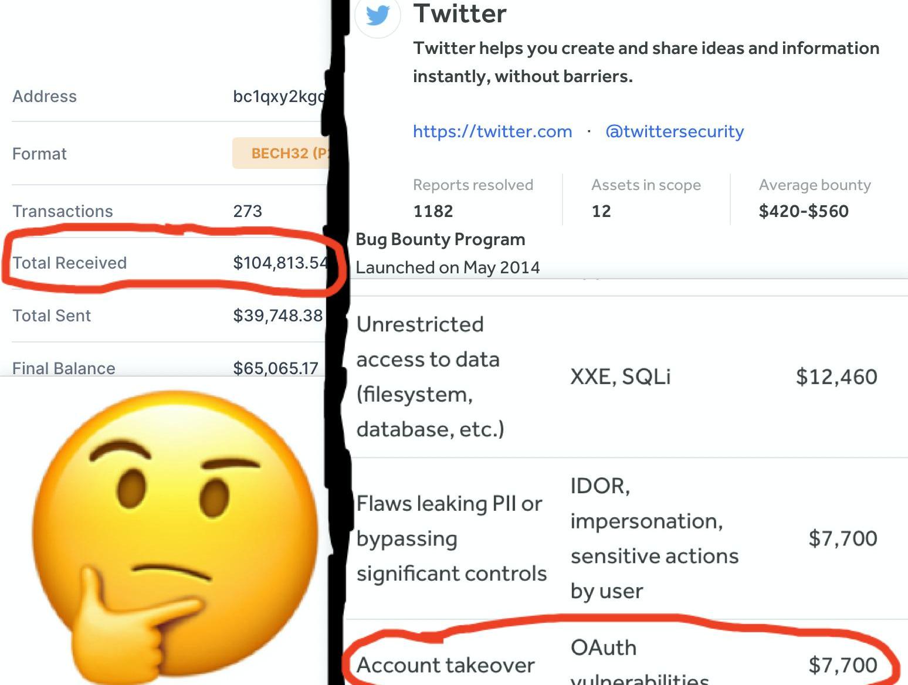Click the Total Sent value $39,748.38
Image resolution: width=908 pixels, height=685 pixels.
coord(278,316)
